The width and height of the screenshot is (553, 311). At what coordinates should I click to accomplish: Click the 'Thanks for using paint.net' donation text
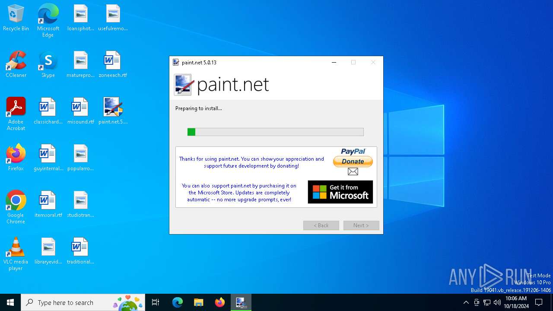[251, 162]
